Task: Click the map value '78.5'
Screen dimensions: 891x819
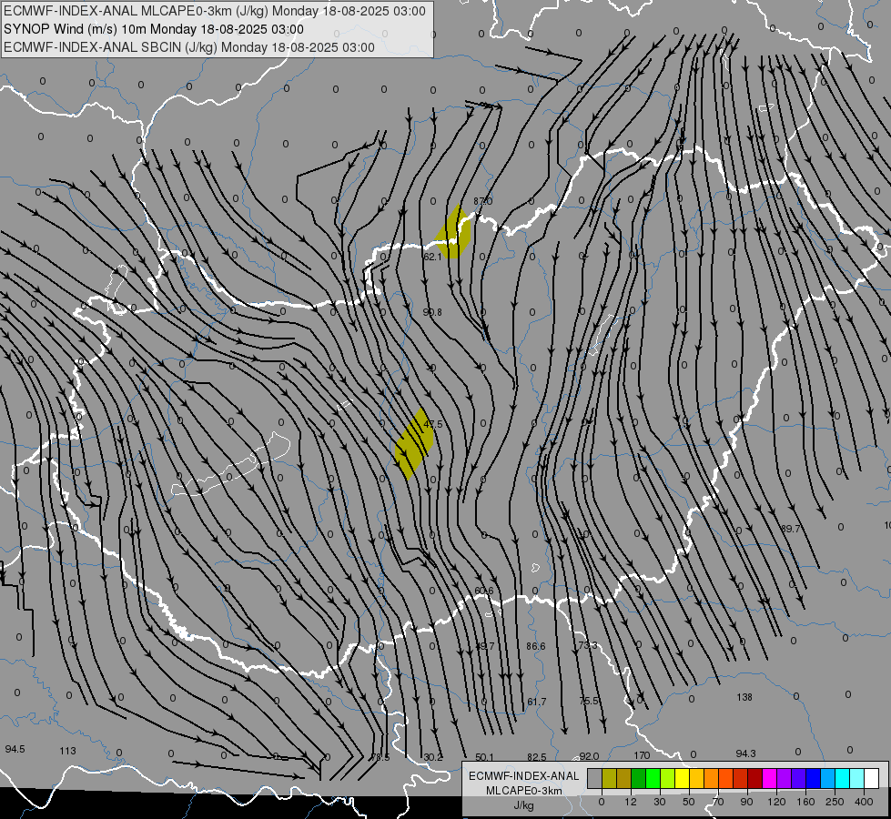Action: point(380,757)
